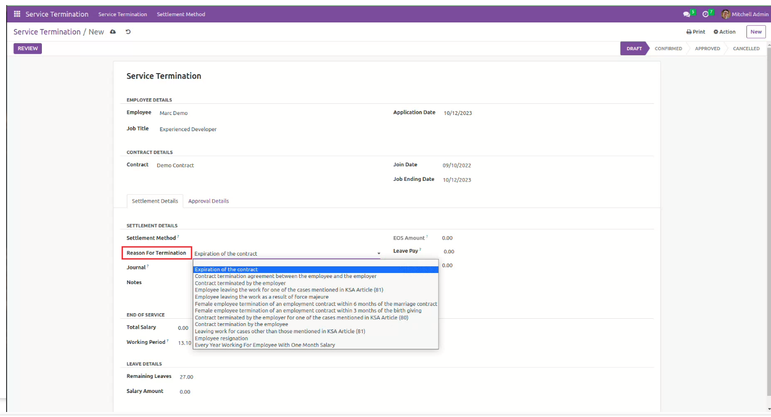This screenshot has width=771, height=417.
Task: Select the Settlement Details tab
Action: pyautogui.click(x=155, y=201)
